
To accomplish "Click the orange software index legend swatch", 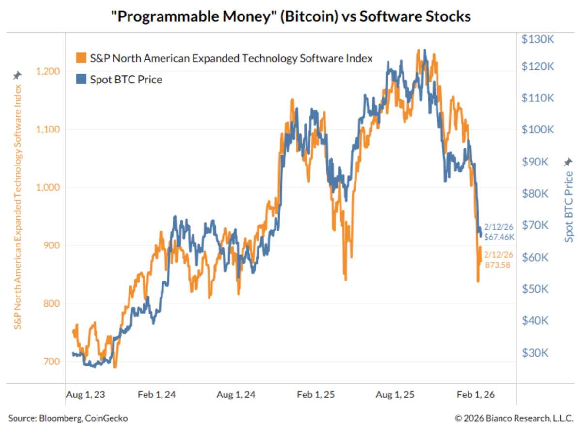I will (81, 58).
